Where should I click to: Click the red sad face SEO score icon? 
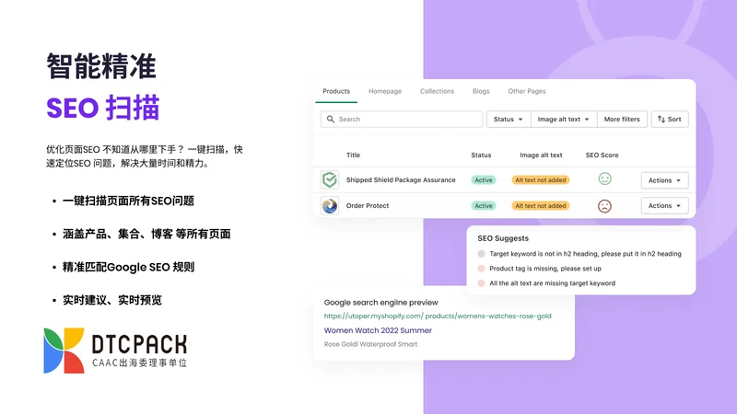click(x=604, y=206)
